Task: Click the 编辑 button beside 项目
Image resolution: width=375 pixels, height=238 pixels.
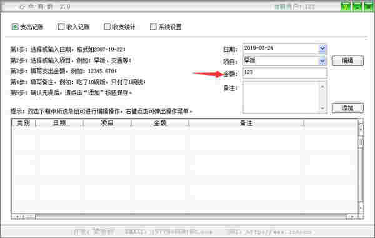Action: click(347, 61)
